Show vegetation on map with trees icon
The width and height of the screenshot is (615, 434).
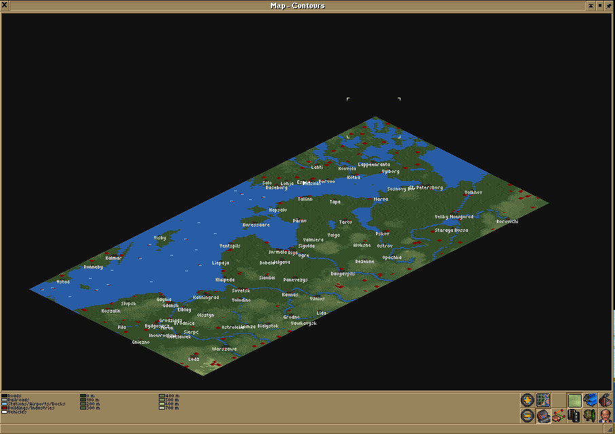pyautogui.click(x=590, y=416)
